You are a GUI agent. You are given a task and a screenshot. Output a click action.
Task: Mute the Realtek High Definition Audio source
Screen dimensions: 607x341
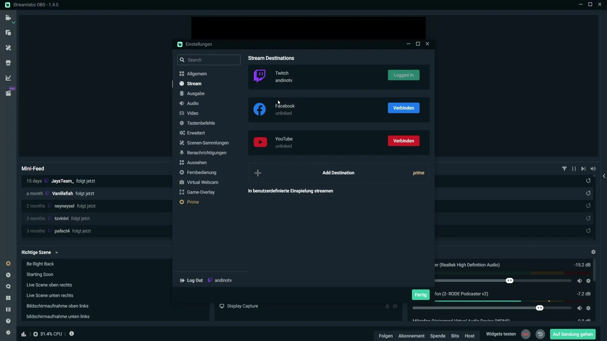point(579,281)
